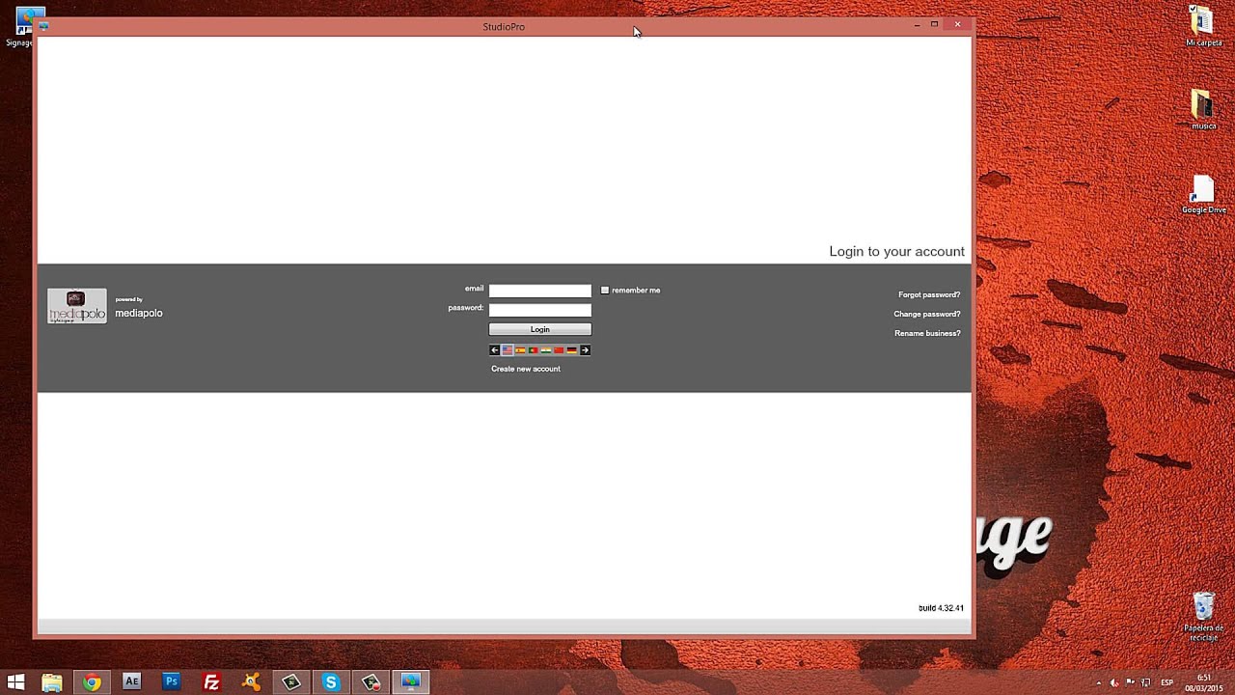Show hidden system tray icons
Screen dimensions: 1235x695
[x=1098, y=682]
